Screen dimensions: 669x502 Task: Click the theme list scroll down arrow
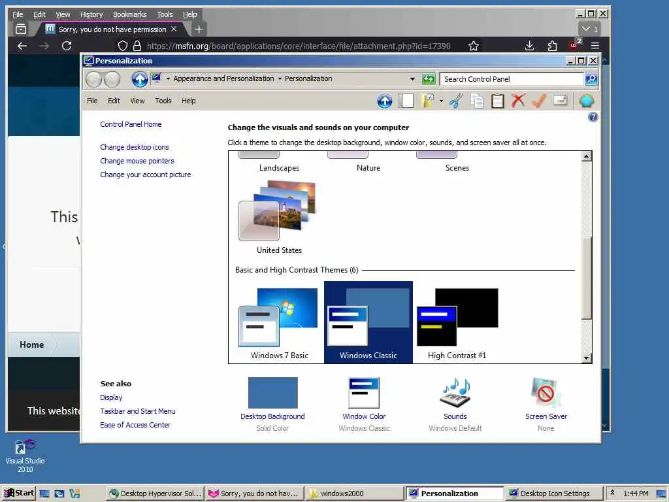click(x=587, y=358)
